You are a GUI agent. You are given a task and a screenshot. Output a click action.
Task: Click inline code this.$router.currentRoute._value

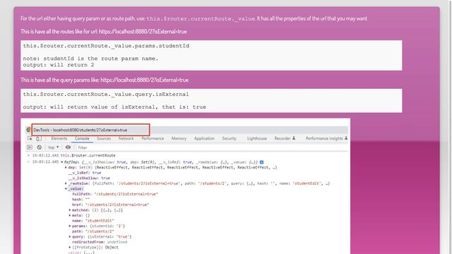[201, 19]
